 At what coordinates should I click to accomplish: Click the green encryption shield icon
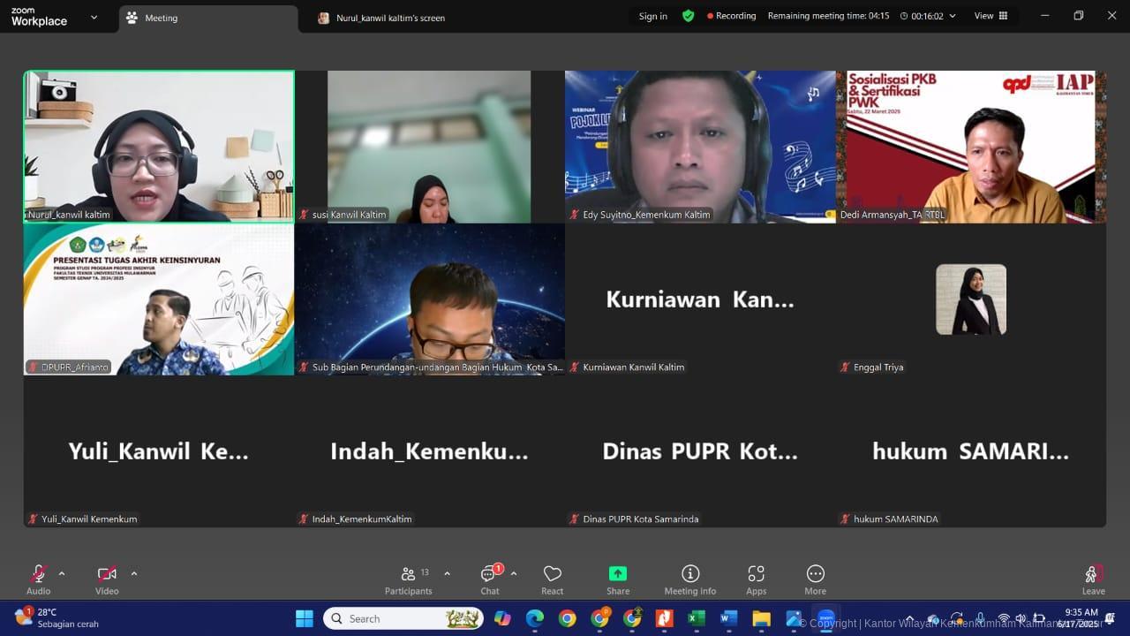[x=688, y=16]
